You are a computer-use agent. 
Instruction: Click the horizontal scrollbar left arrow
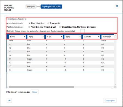click(8, 87)
